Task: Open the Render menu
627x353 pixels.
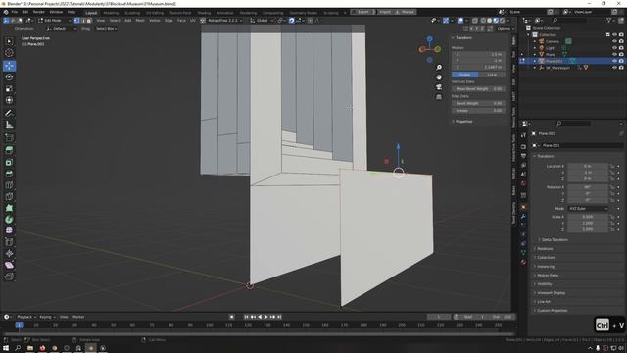Action: tap(39, 12)
